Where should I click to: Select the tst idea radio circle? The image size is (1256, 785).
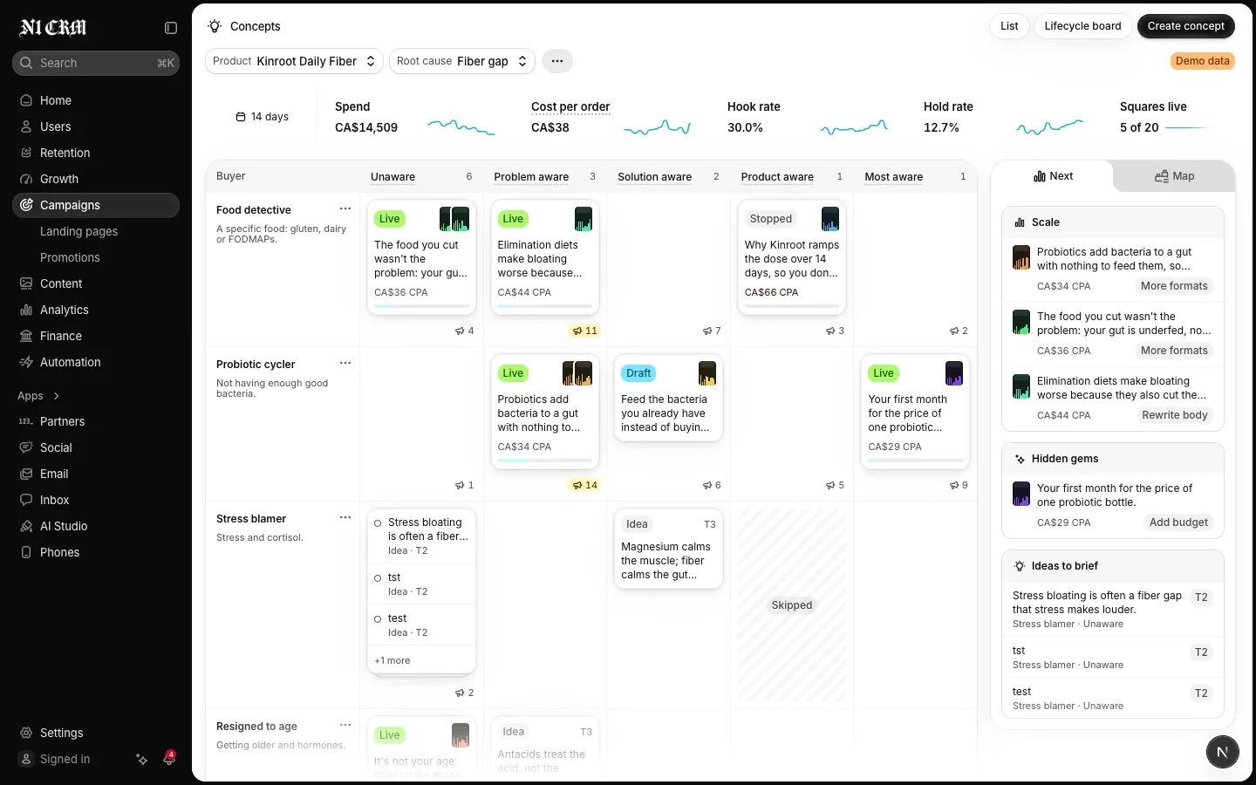coord(378,578)
